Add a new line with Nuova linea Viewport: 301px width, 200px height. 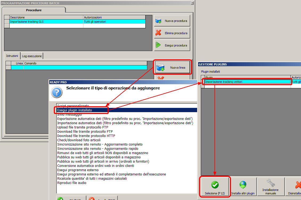[172, 68]
